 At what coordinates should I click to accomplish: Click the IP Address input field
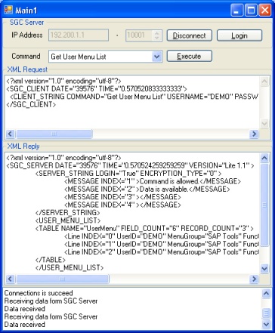click(x=79, y=35)
